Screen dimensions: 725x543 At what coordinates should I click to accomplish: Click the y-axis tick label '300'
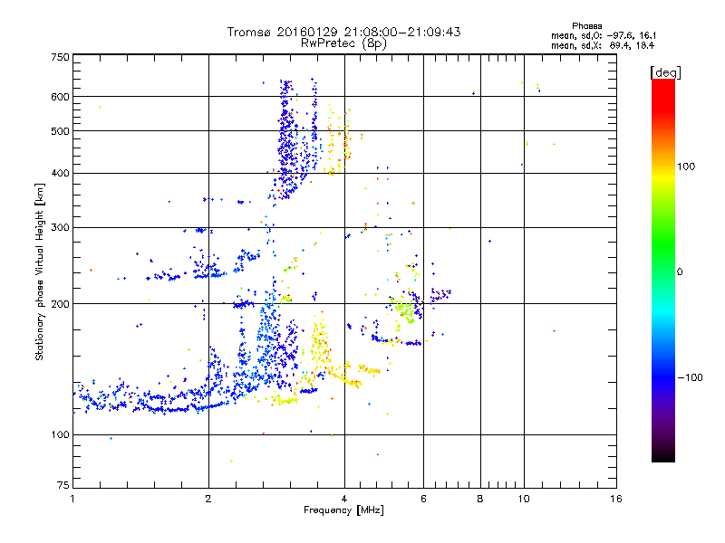click(x=60, y=227)
